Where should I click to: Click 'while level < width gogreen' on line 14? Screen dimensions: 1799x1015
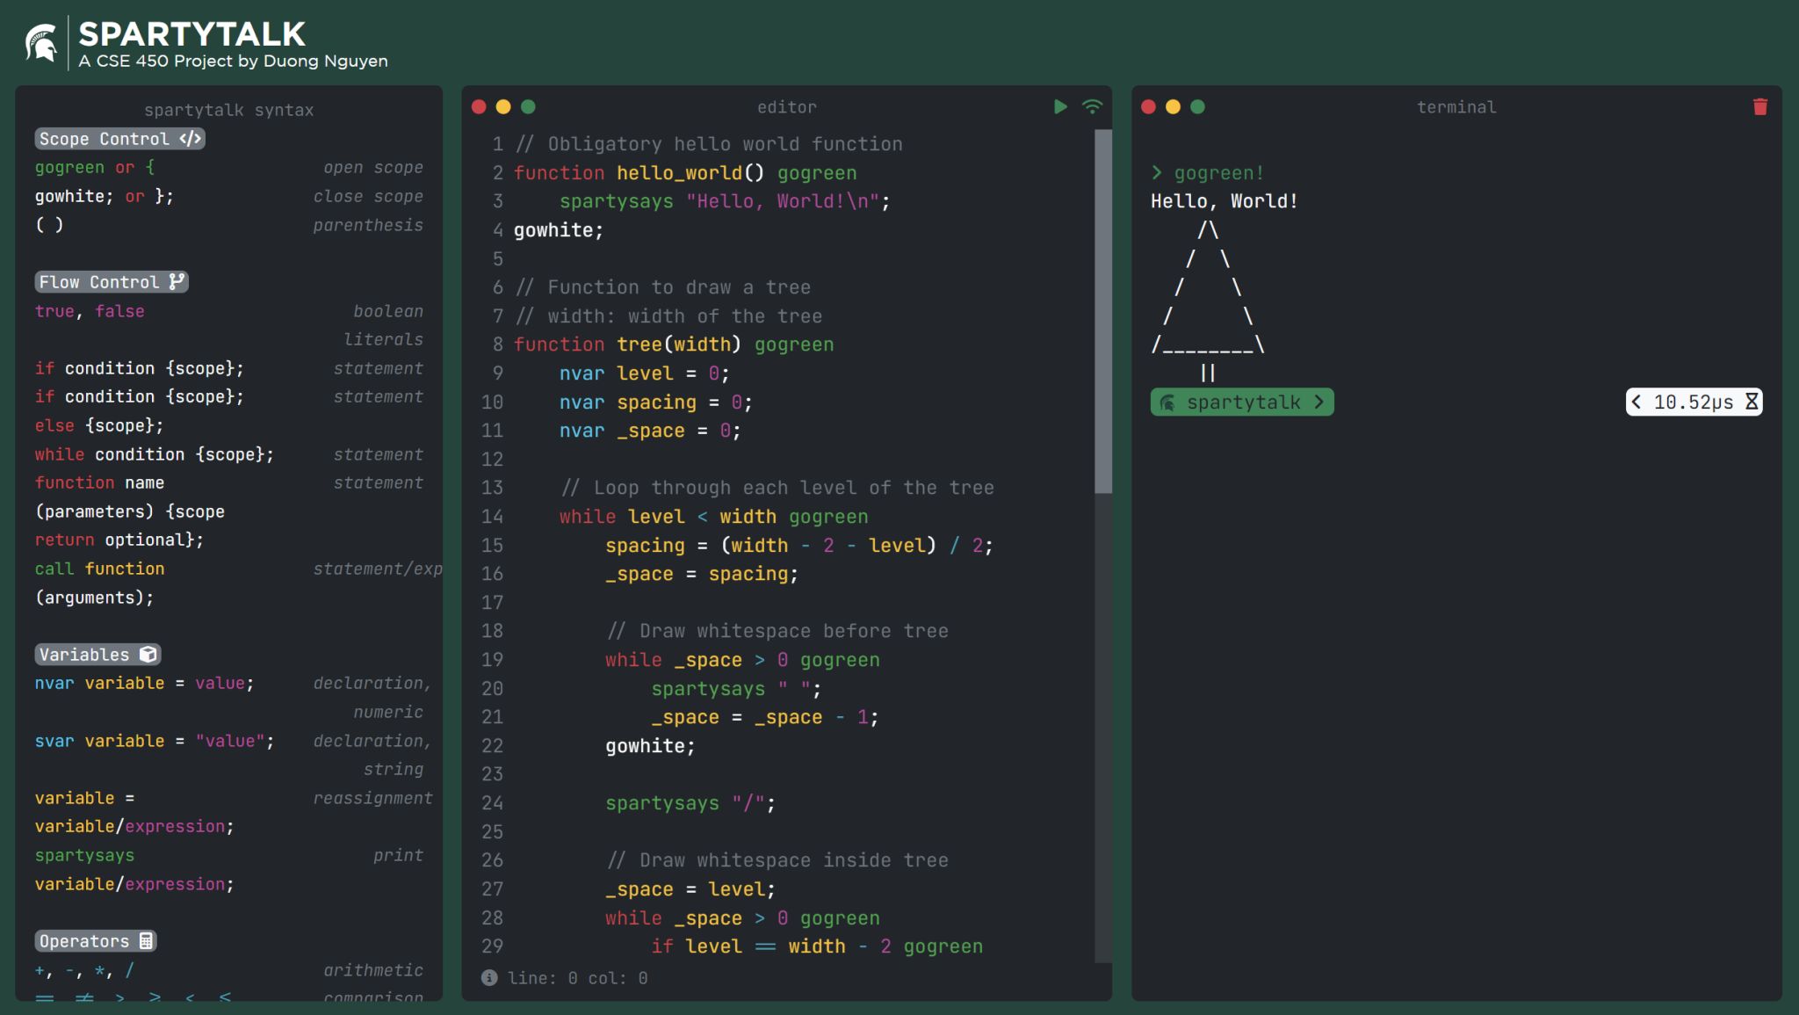[x=714, y=517]
